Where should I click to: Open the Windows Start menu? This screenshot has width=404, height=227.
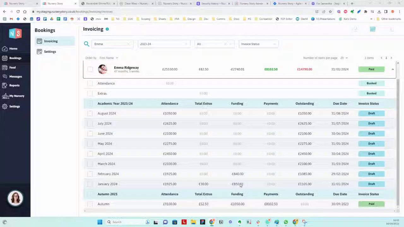pyautogui.click(x=100, y=222)
